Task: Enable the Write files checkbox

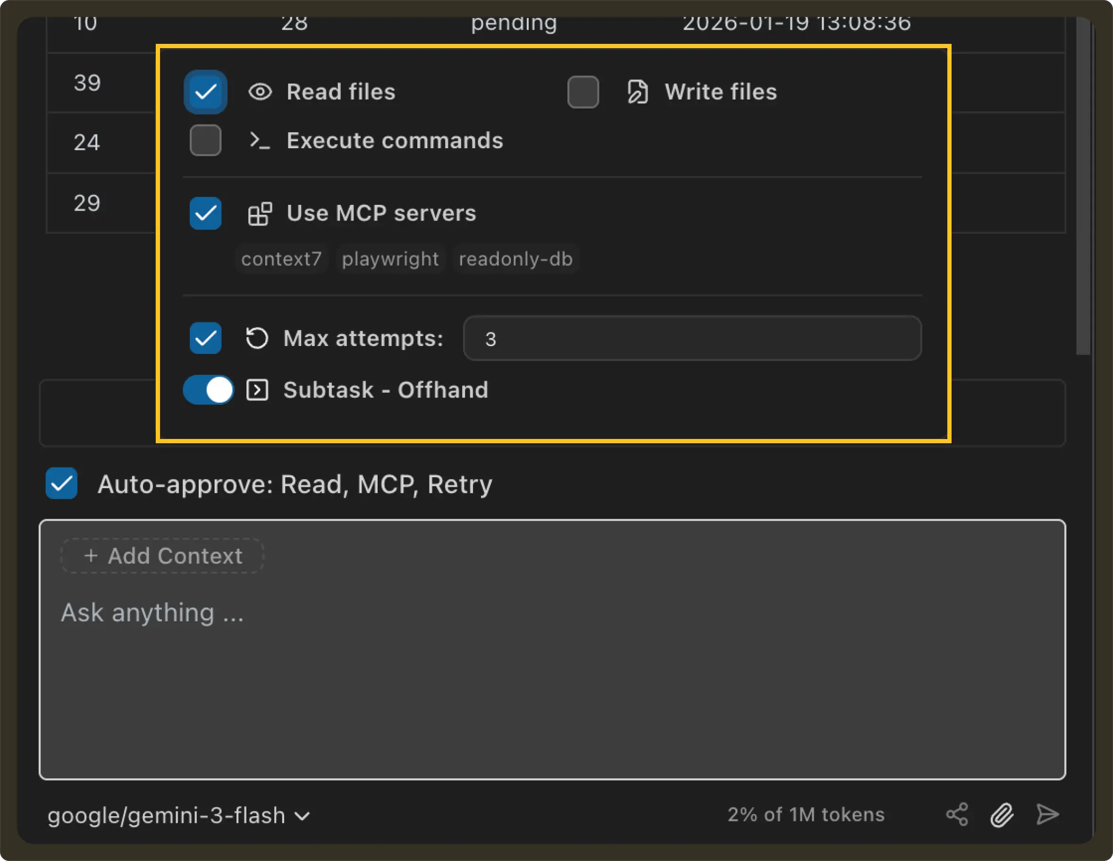Action: click(583, 92)
